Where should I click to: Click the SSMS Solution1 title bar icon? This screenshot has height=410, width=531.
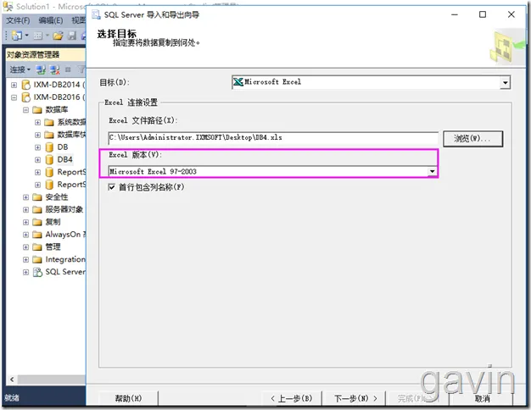[8, 6]
